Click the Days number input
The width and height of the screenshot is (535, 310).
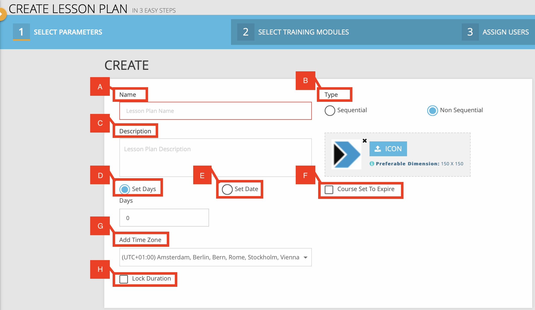click(x=164, y=218)
